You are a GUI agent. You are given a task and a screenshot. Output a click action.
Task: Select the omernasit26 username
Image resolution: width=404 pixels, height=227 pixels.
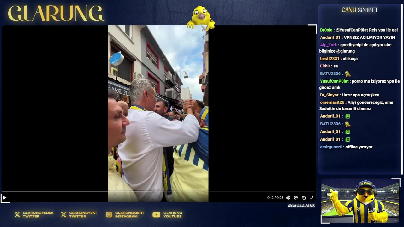coord(332,102)
